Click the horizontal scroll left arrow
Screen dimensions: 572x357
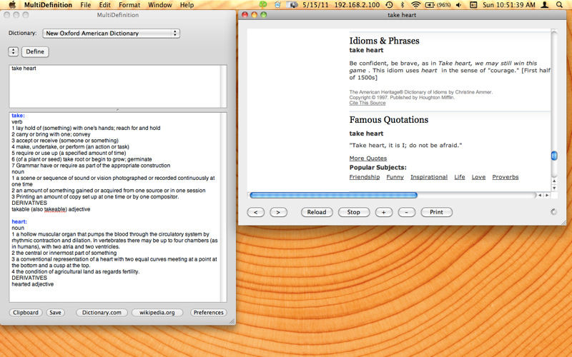(540, 195)
